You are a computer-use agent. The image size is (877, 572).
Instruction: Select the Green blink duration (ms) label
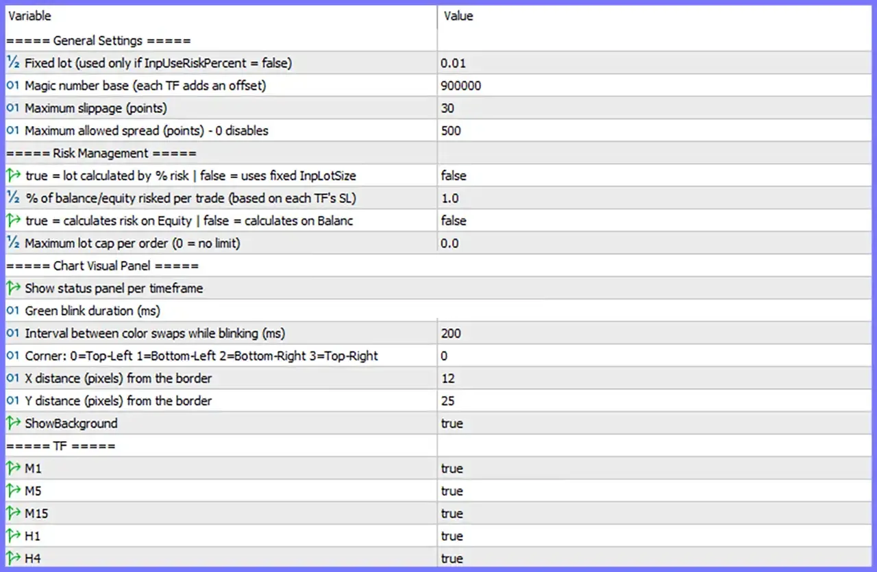(x=92, y=311)
